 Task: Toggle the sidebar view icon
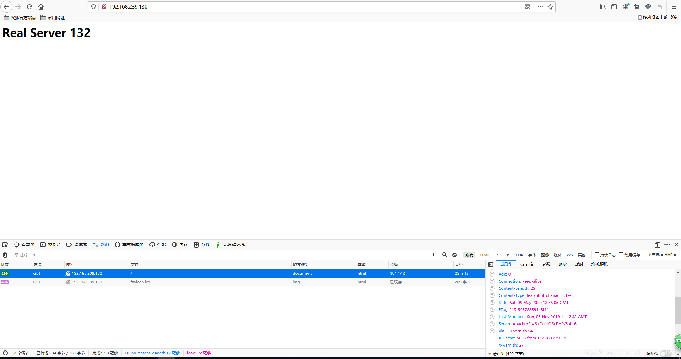click(x=614, y=7)
